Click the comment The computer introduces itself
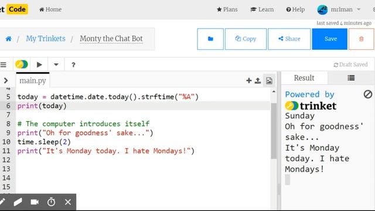This screenshot has height=211, width=375. coord(83,124)
